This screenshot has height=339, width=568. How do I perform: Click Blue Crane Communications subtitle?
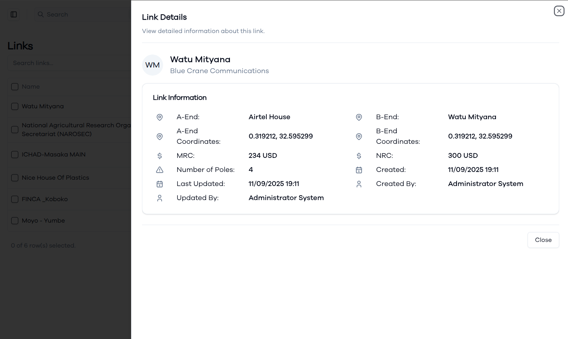pos(219,71)
